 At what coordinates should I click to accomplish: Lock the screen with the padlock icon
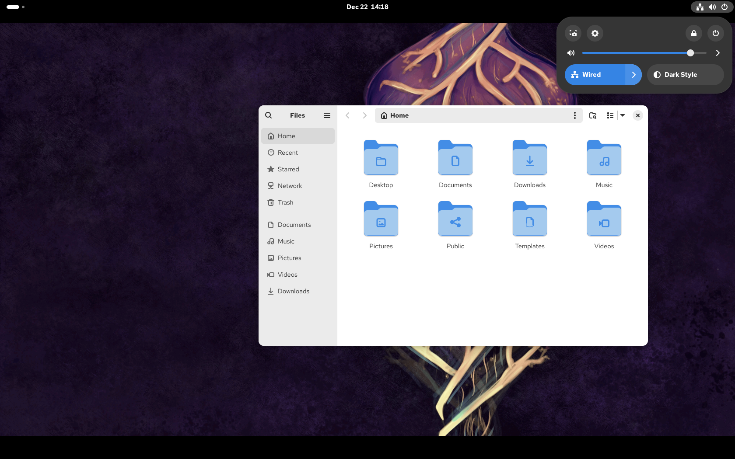pyautogui.click(x=694, y=33)
